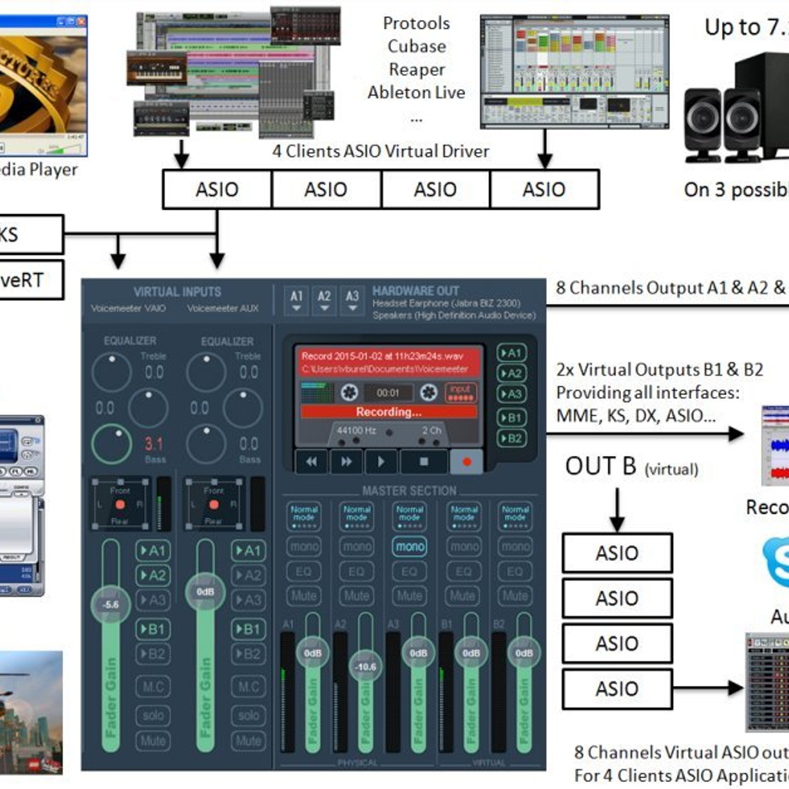Click the VAIO Bass knob showing 3.1

[x=111, y=444]
